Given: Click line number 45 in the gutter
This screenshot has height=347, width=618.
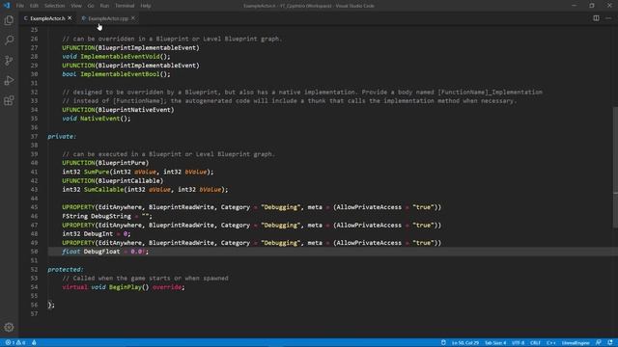Looking at the screenshot, I should pos(35,207).
